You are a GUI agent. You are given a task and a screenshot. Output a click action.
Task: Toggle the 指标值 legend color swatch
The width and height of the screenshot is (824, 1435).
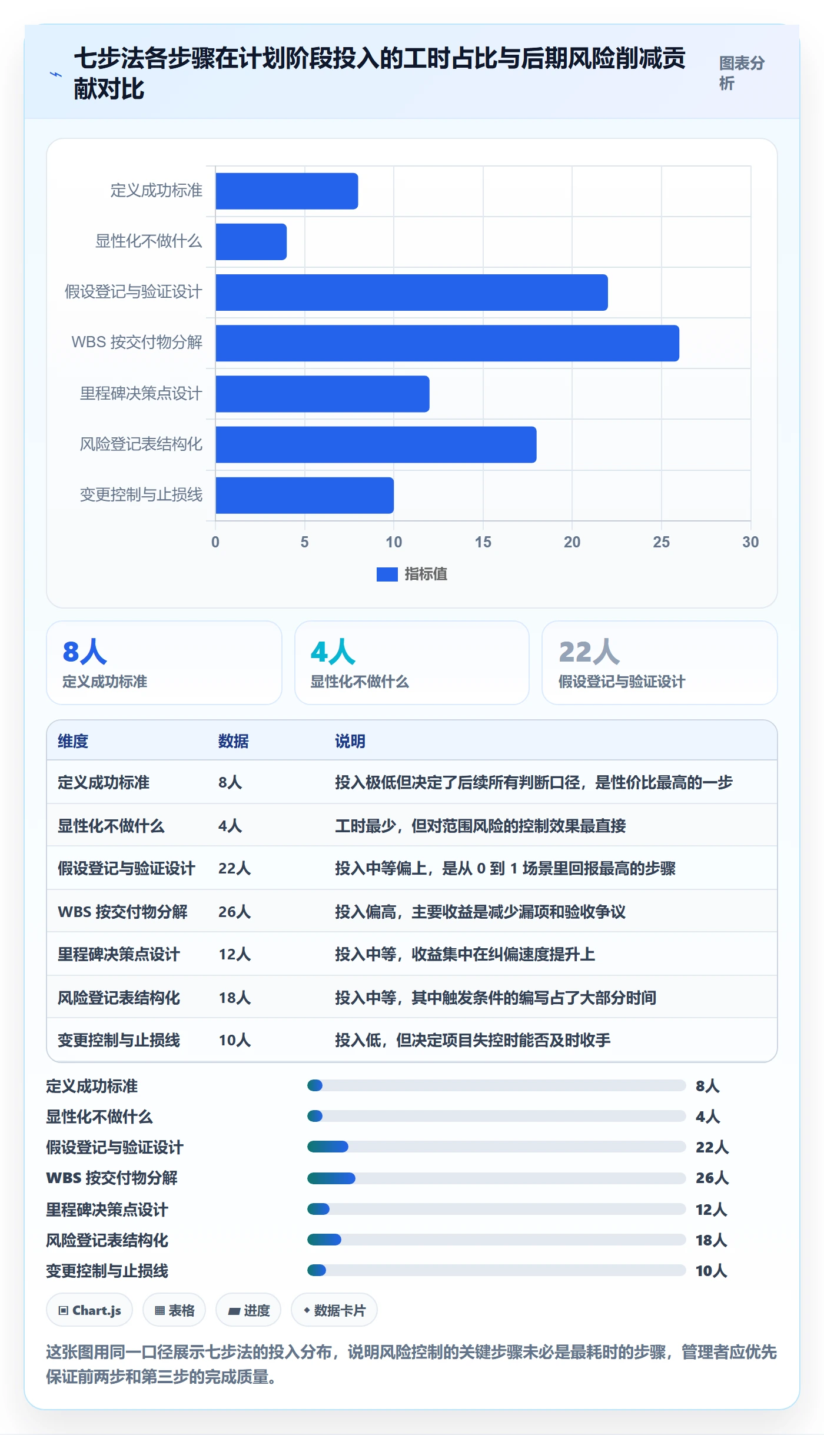coord(387,574)
